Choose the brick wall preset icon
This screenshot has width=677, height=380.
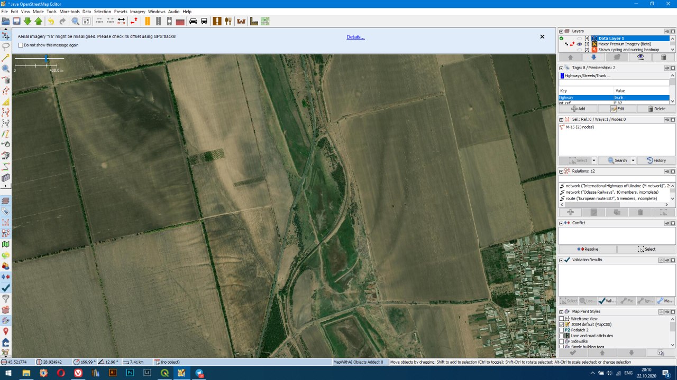coord(180,21)
